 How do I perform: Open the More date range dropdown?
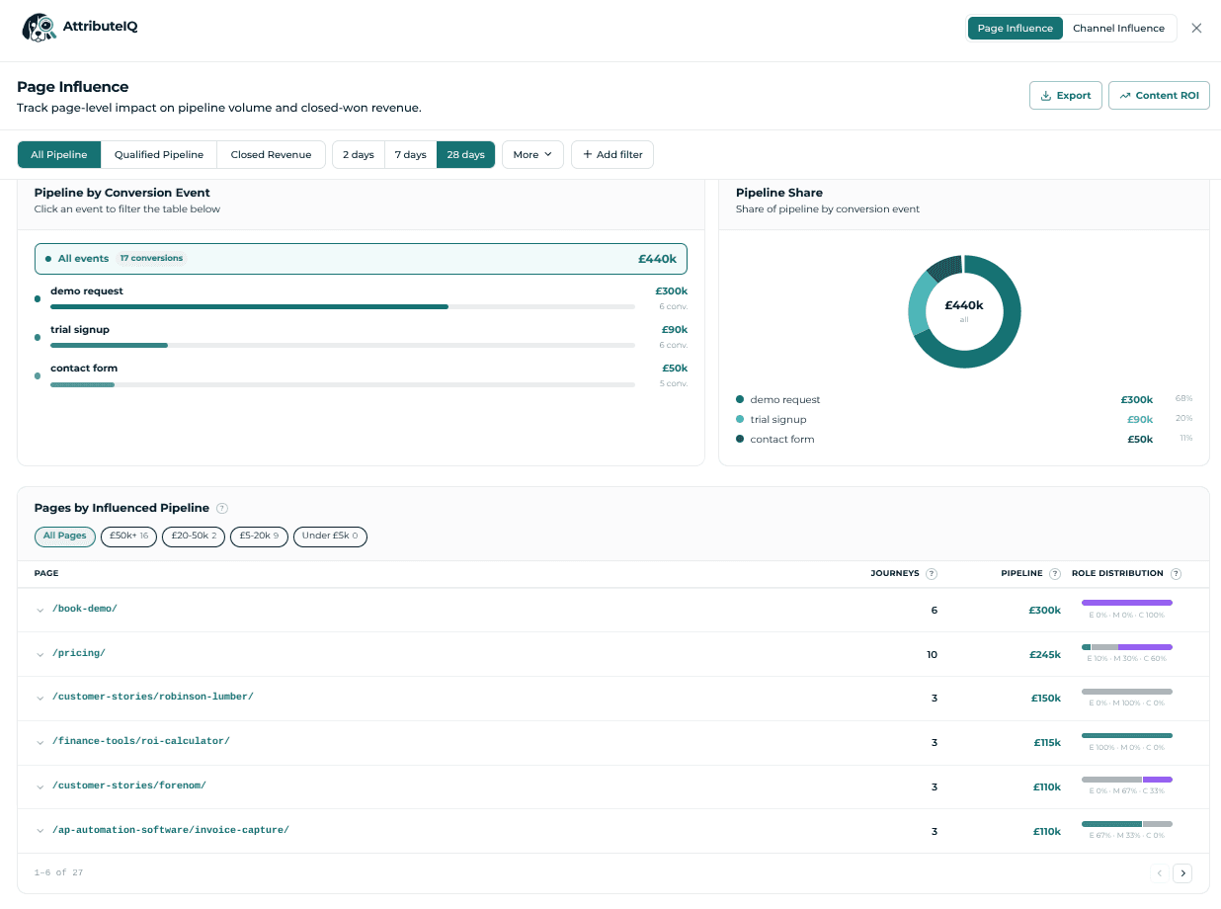pyautogui.click(x=532, y=154)
